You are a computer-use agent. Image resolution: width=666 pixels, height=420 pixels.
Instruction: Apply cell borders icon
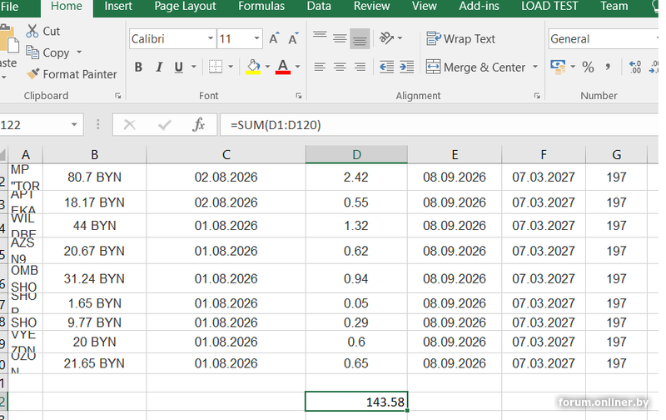coord(216,67)
